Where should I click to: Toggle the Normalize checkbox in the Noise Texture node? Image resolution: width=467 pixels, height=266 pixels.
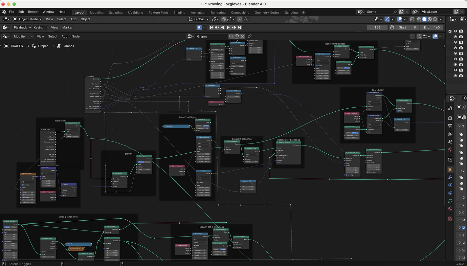(x=22, y=185)
